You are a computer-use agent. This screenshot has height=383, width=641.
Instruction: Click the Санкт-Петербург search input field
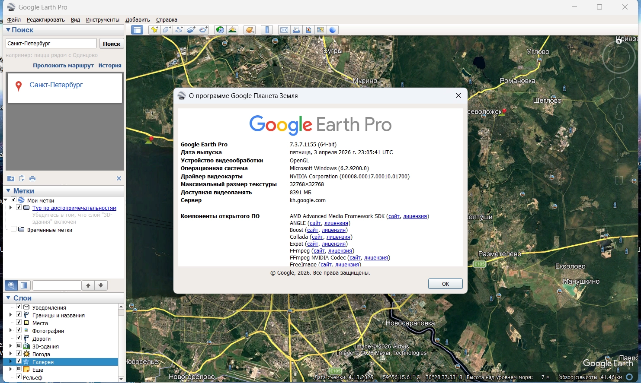click(x=51, y=44)
